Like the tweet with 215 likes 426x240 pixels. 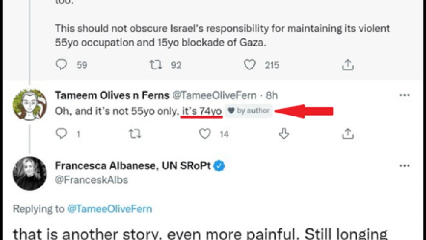click(250, 65)
